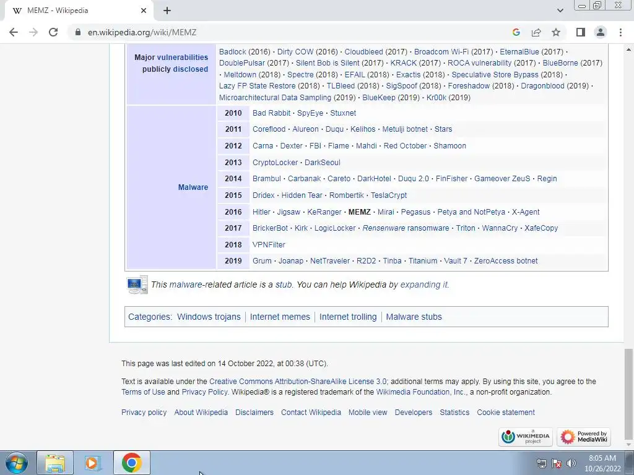Click the browser forward arrow
634x475 pixels.
point(33,32)
